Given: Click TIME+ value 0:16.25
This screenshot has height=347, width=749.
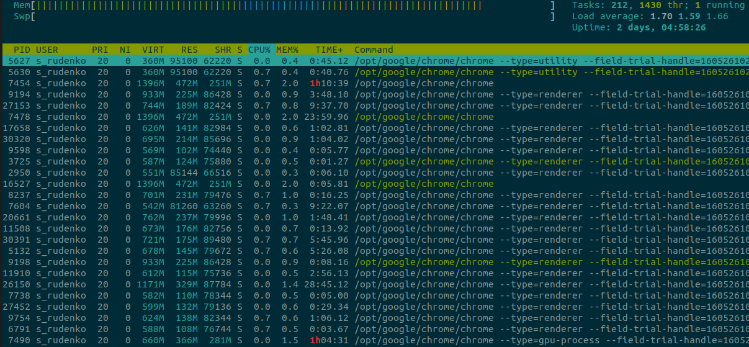Looking at the screenshot, I should point(329,195).
